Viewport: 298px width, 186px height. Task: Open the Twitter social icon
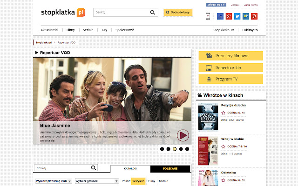[x=237, y=16]
